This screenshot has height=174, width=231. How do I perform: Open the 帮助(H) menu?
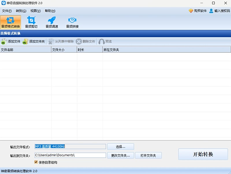(x=50, y=11)
